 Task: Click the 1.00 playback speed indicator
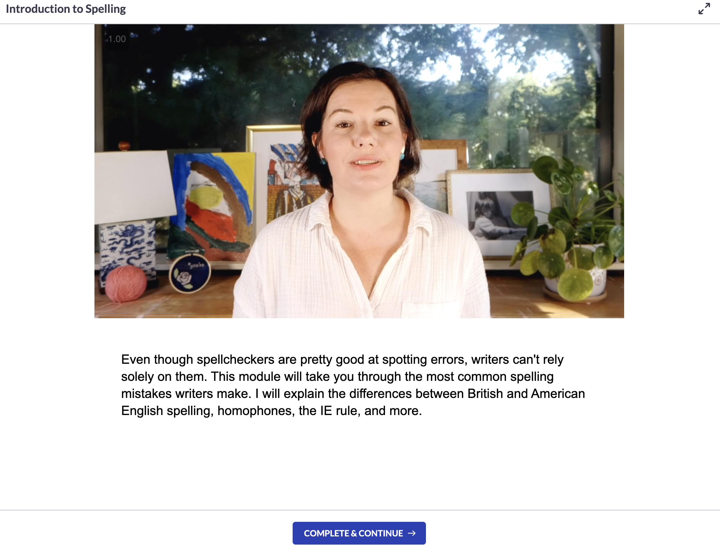117,39
